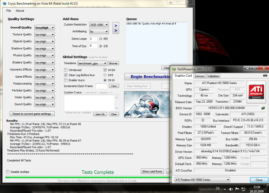The height and width of the screenshot is (193, 269).
Task: Click the GPU-Z screenshot camera icon
Action: click(x=265, y=76)
